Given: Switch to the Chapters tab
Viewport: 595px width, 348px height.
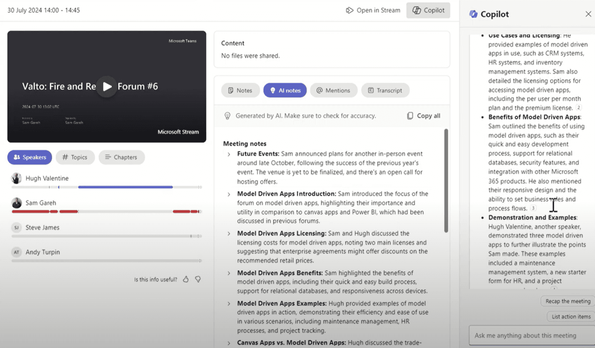Looking at the screenshot, I should (121, 157).
